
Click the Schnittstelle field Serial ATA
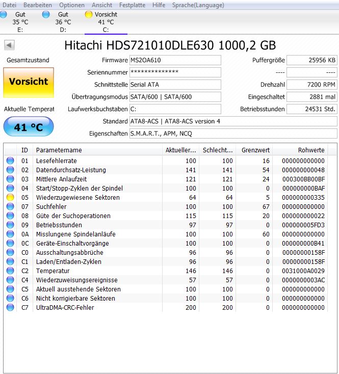click(x=175, y=85)
